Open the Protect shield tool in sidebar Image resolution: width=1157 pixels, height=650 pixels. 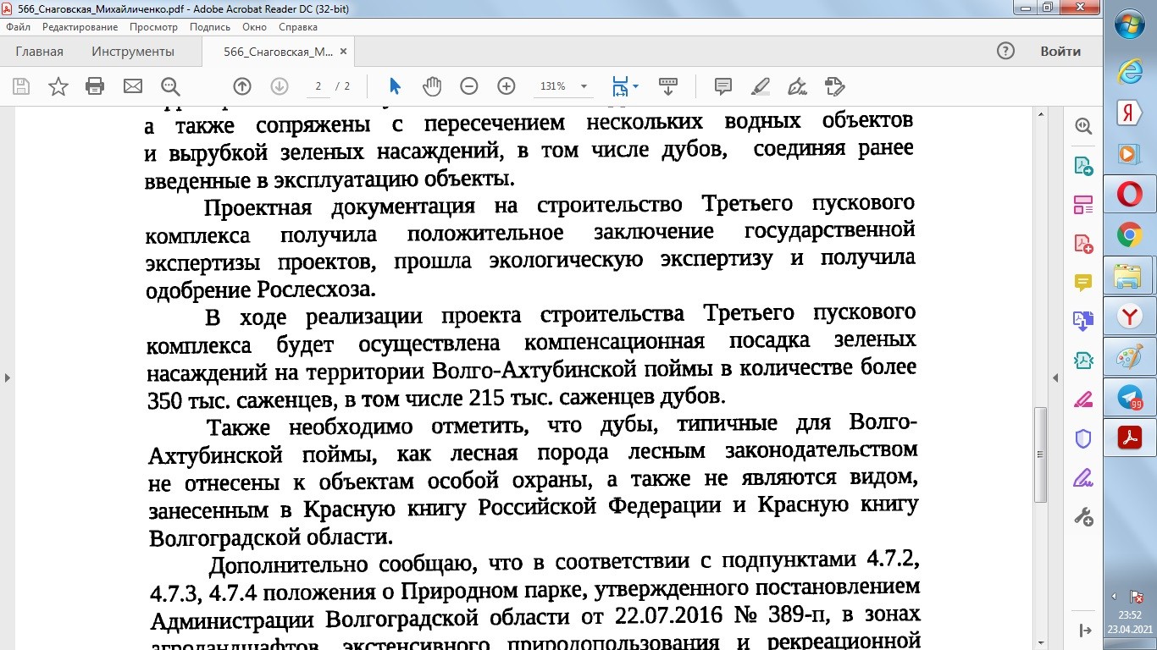1083,438
